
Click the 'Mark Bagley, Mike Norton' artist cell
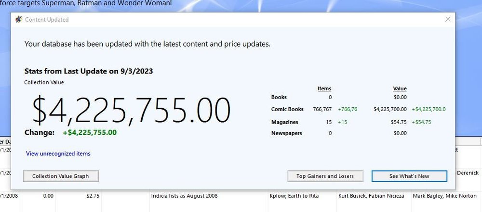[443, 196]
